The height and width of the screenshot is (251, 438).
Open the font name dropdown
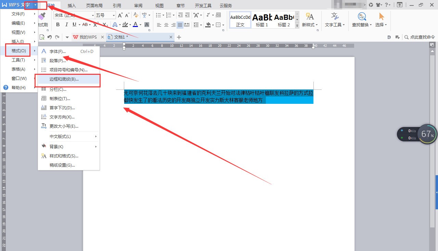click(x=93, y=15)
